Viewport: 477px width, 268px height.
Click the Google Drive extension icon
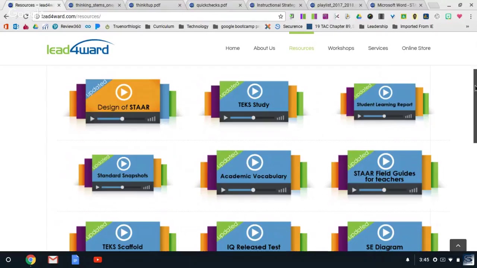(x=359, y=16)
